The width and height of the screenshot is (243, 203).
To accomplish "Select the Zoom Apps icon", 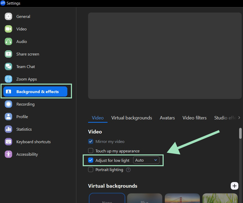I will pyautogui.click(x=8, y=79).
